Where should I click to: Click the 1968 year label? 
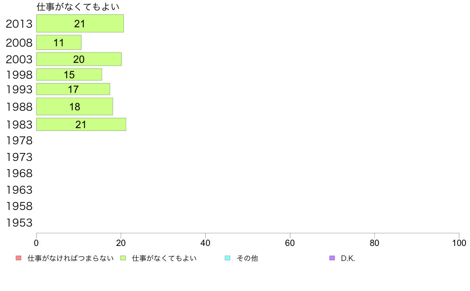[x=19, y=173]
